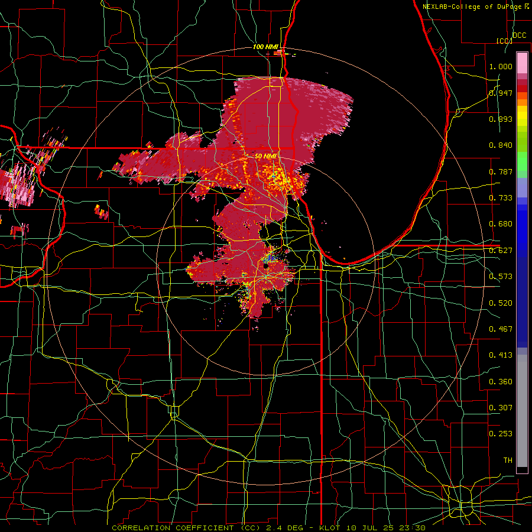Viewport: 532px width, 532px height.
Task: Select the 0.680 legend value
Action: (x=501, y=224)
